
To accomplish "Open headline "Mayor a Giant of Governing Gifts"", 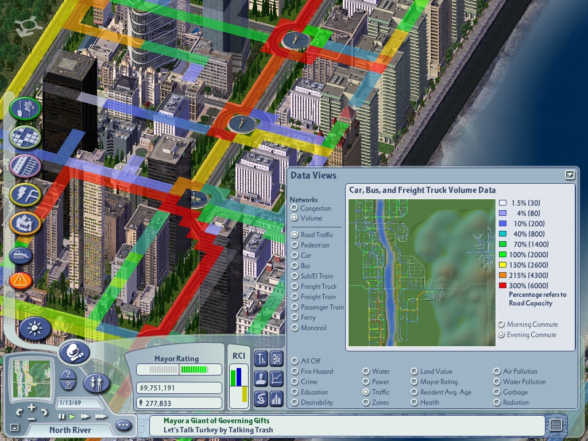I will coord(216,421).
